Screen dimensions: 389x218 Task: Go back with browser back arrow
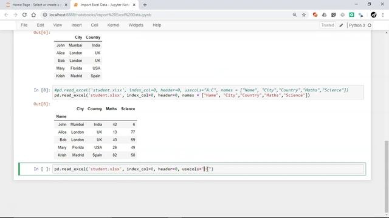tap(6, 15)
